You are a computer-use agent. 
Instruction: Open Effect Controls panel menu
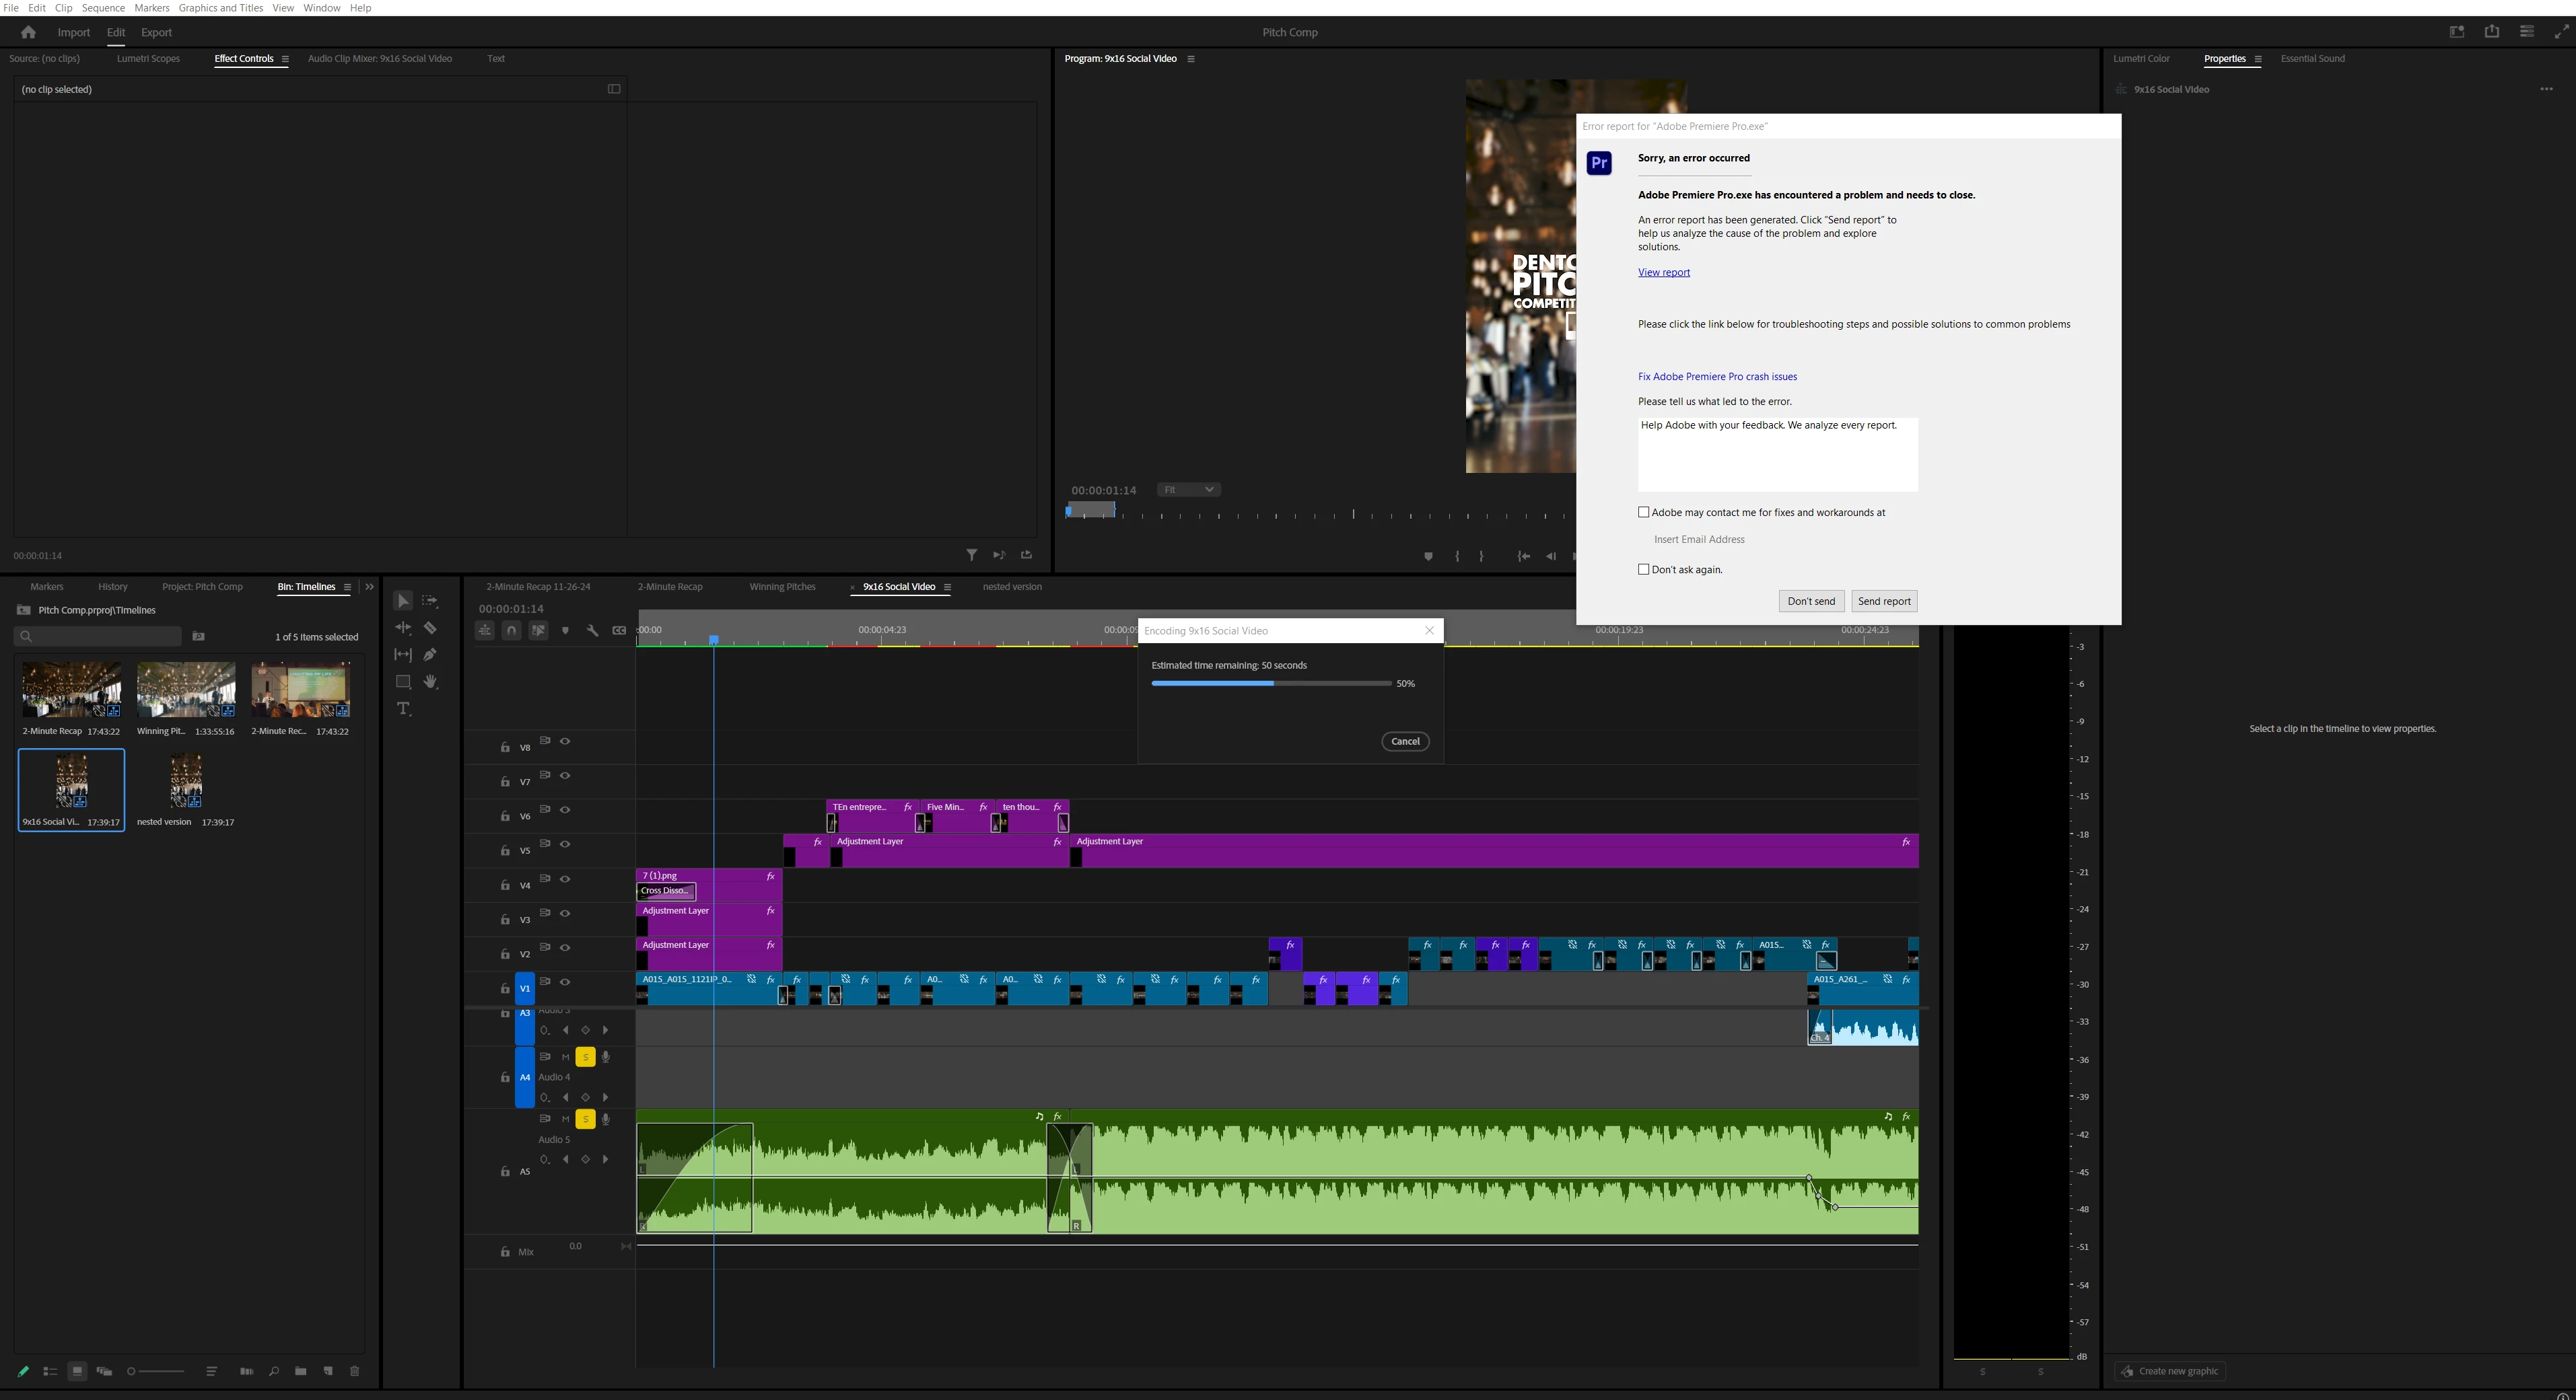285,59
